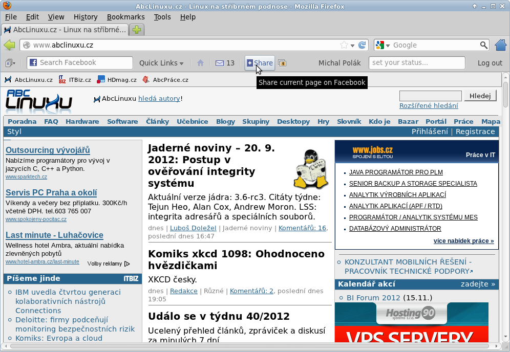Open Komentářů: 16 comments link

tap(303, 228)
